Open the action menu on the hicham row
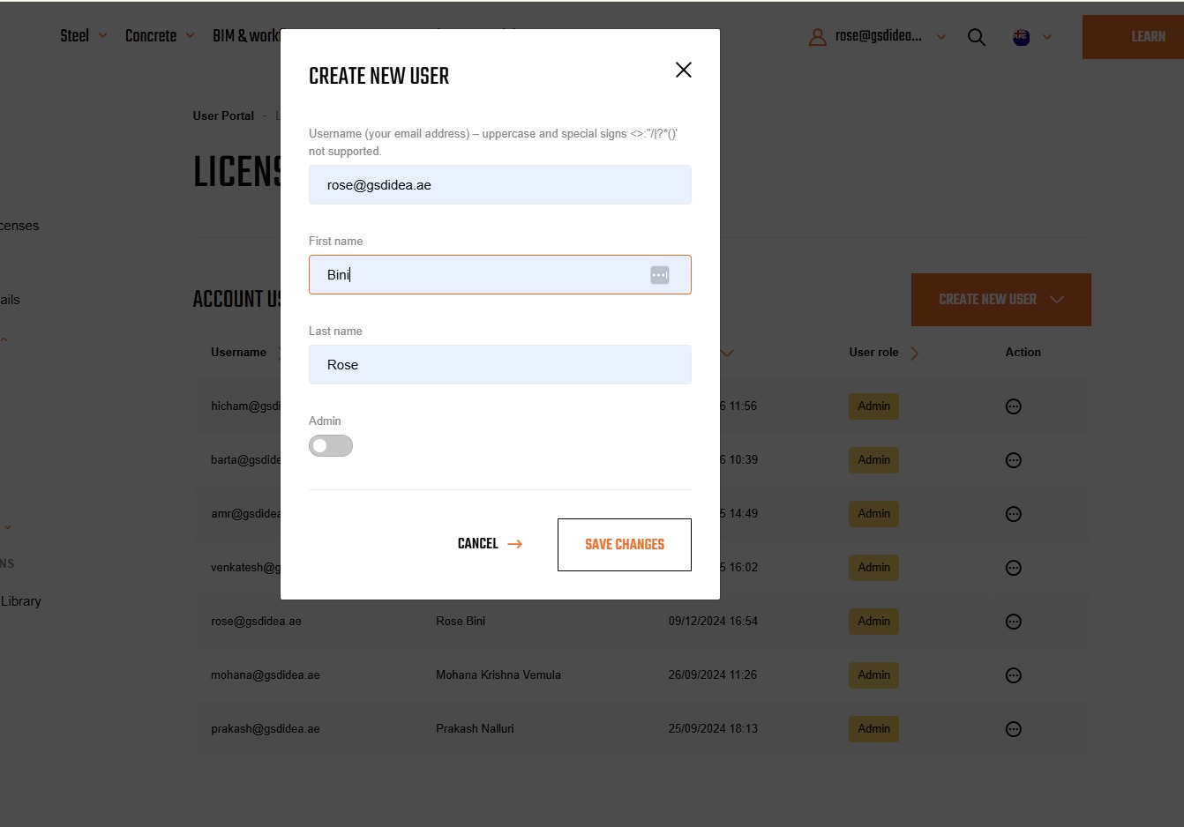Screen dimensions: 1184x827 pos(1013,406)
